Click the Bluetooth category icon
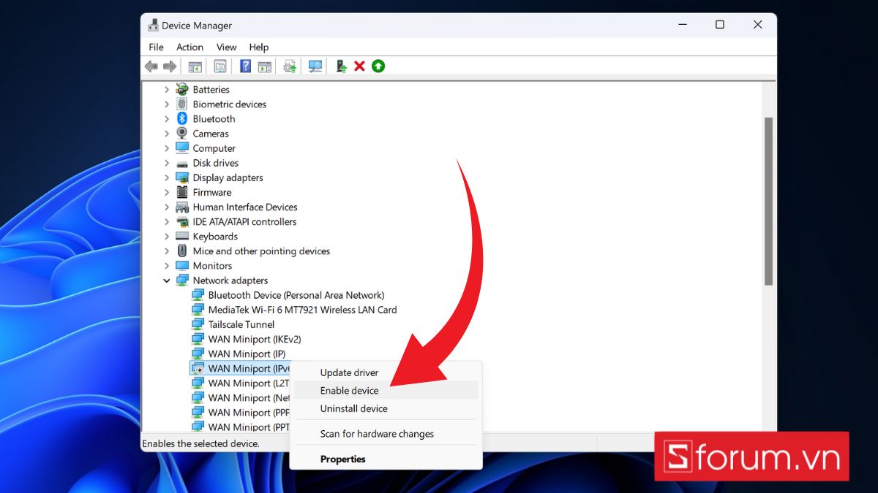 pos(182,119)
